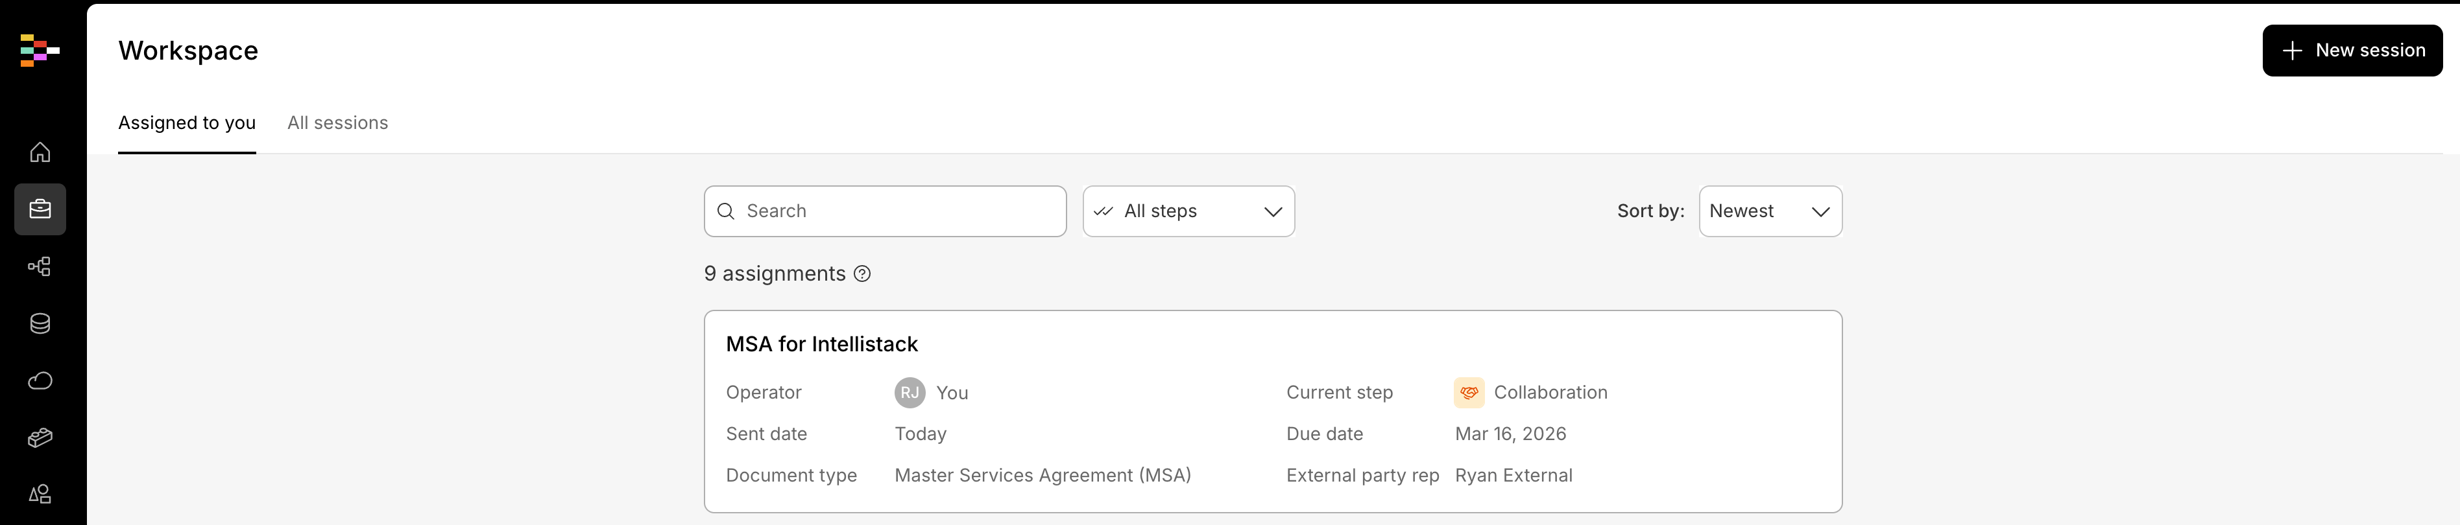Open the MSA for Intellistack title

coord(821,344)
